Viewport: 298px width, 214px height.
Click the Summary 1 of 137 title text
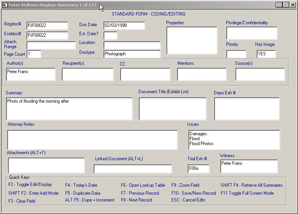(77, 5)
